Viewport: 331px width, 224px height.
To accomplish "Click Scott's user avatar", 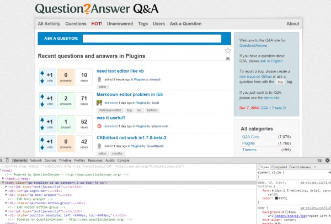I will coord(99,103).
